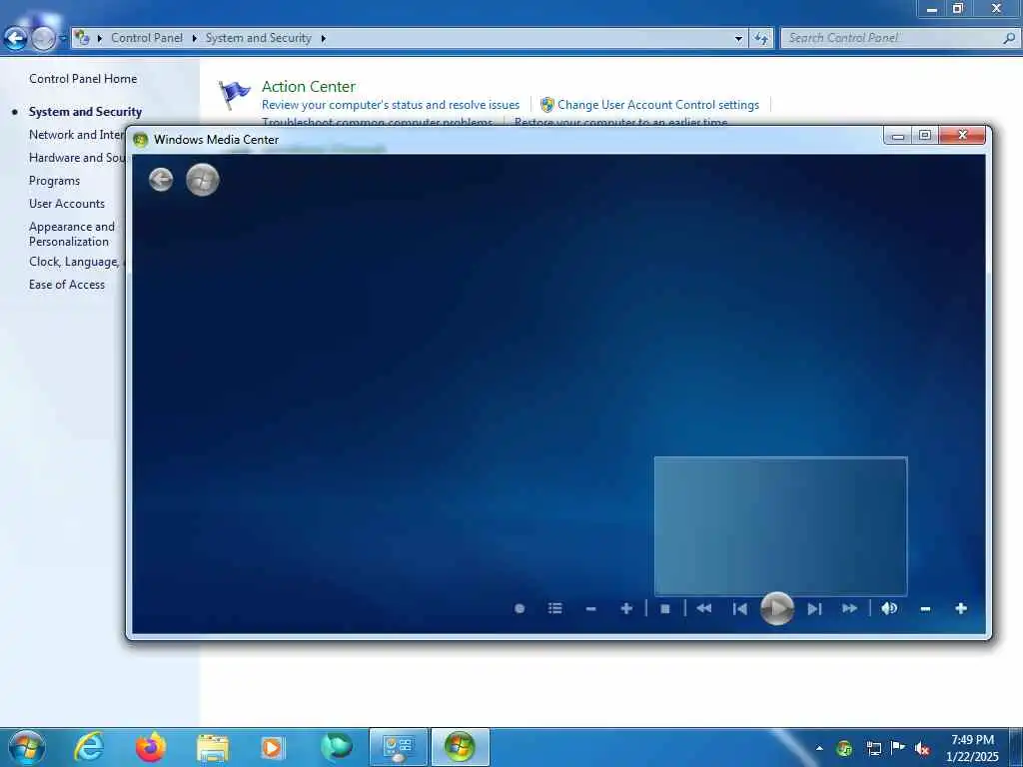Viewport: 1023px width, 767px height.
Task: Open address bar history dropdown
Action: 738,39
